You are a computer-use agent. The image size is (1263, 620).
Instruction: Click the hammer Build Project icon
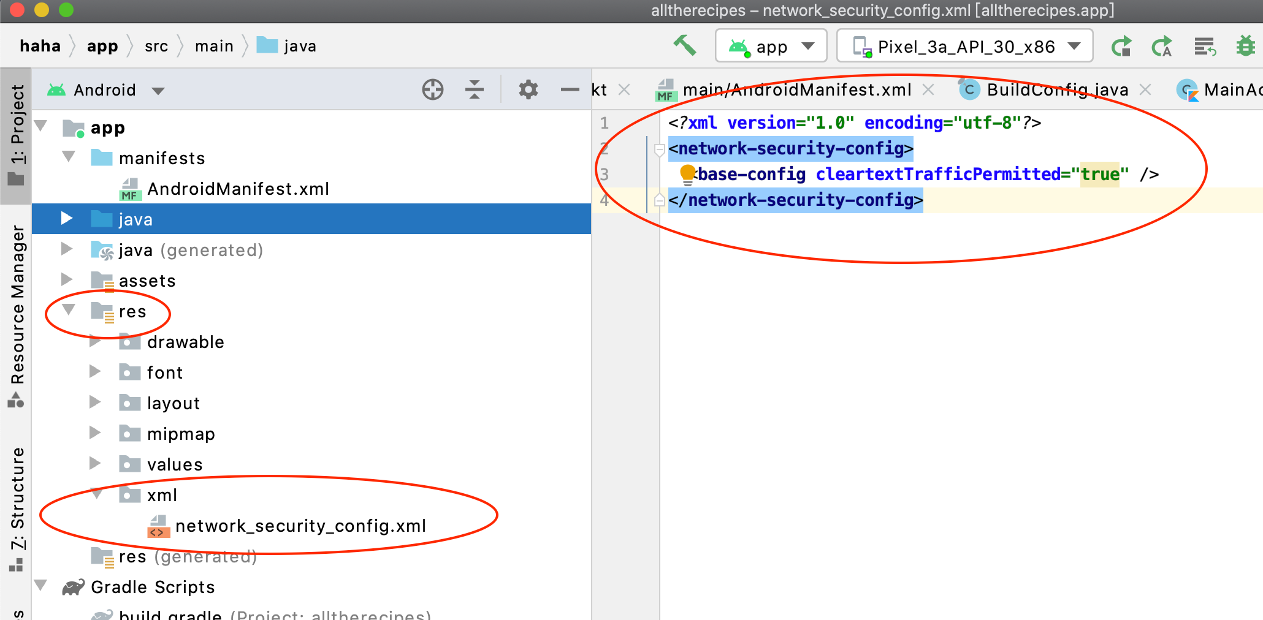(684, 46)
